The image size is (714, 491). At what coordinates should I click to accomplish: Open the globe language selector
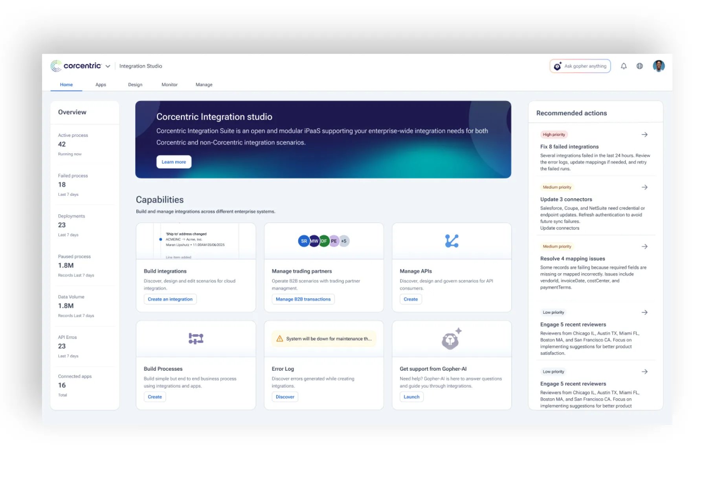click(x=640, y=66)
